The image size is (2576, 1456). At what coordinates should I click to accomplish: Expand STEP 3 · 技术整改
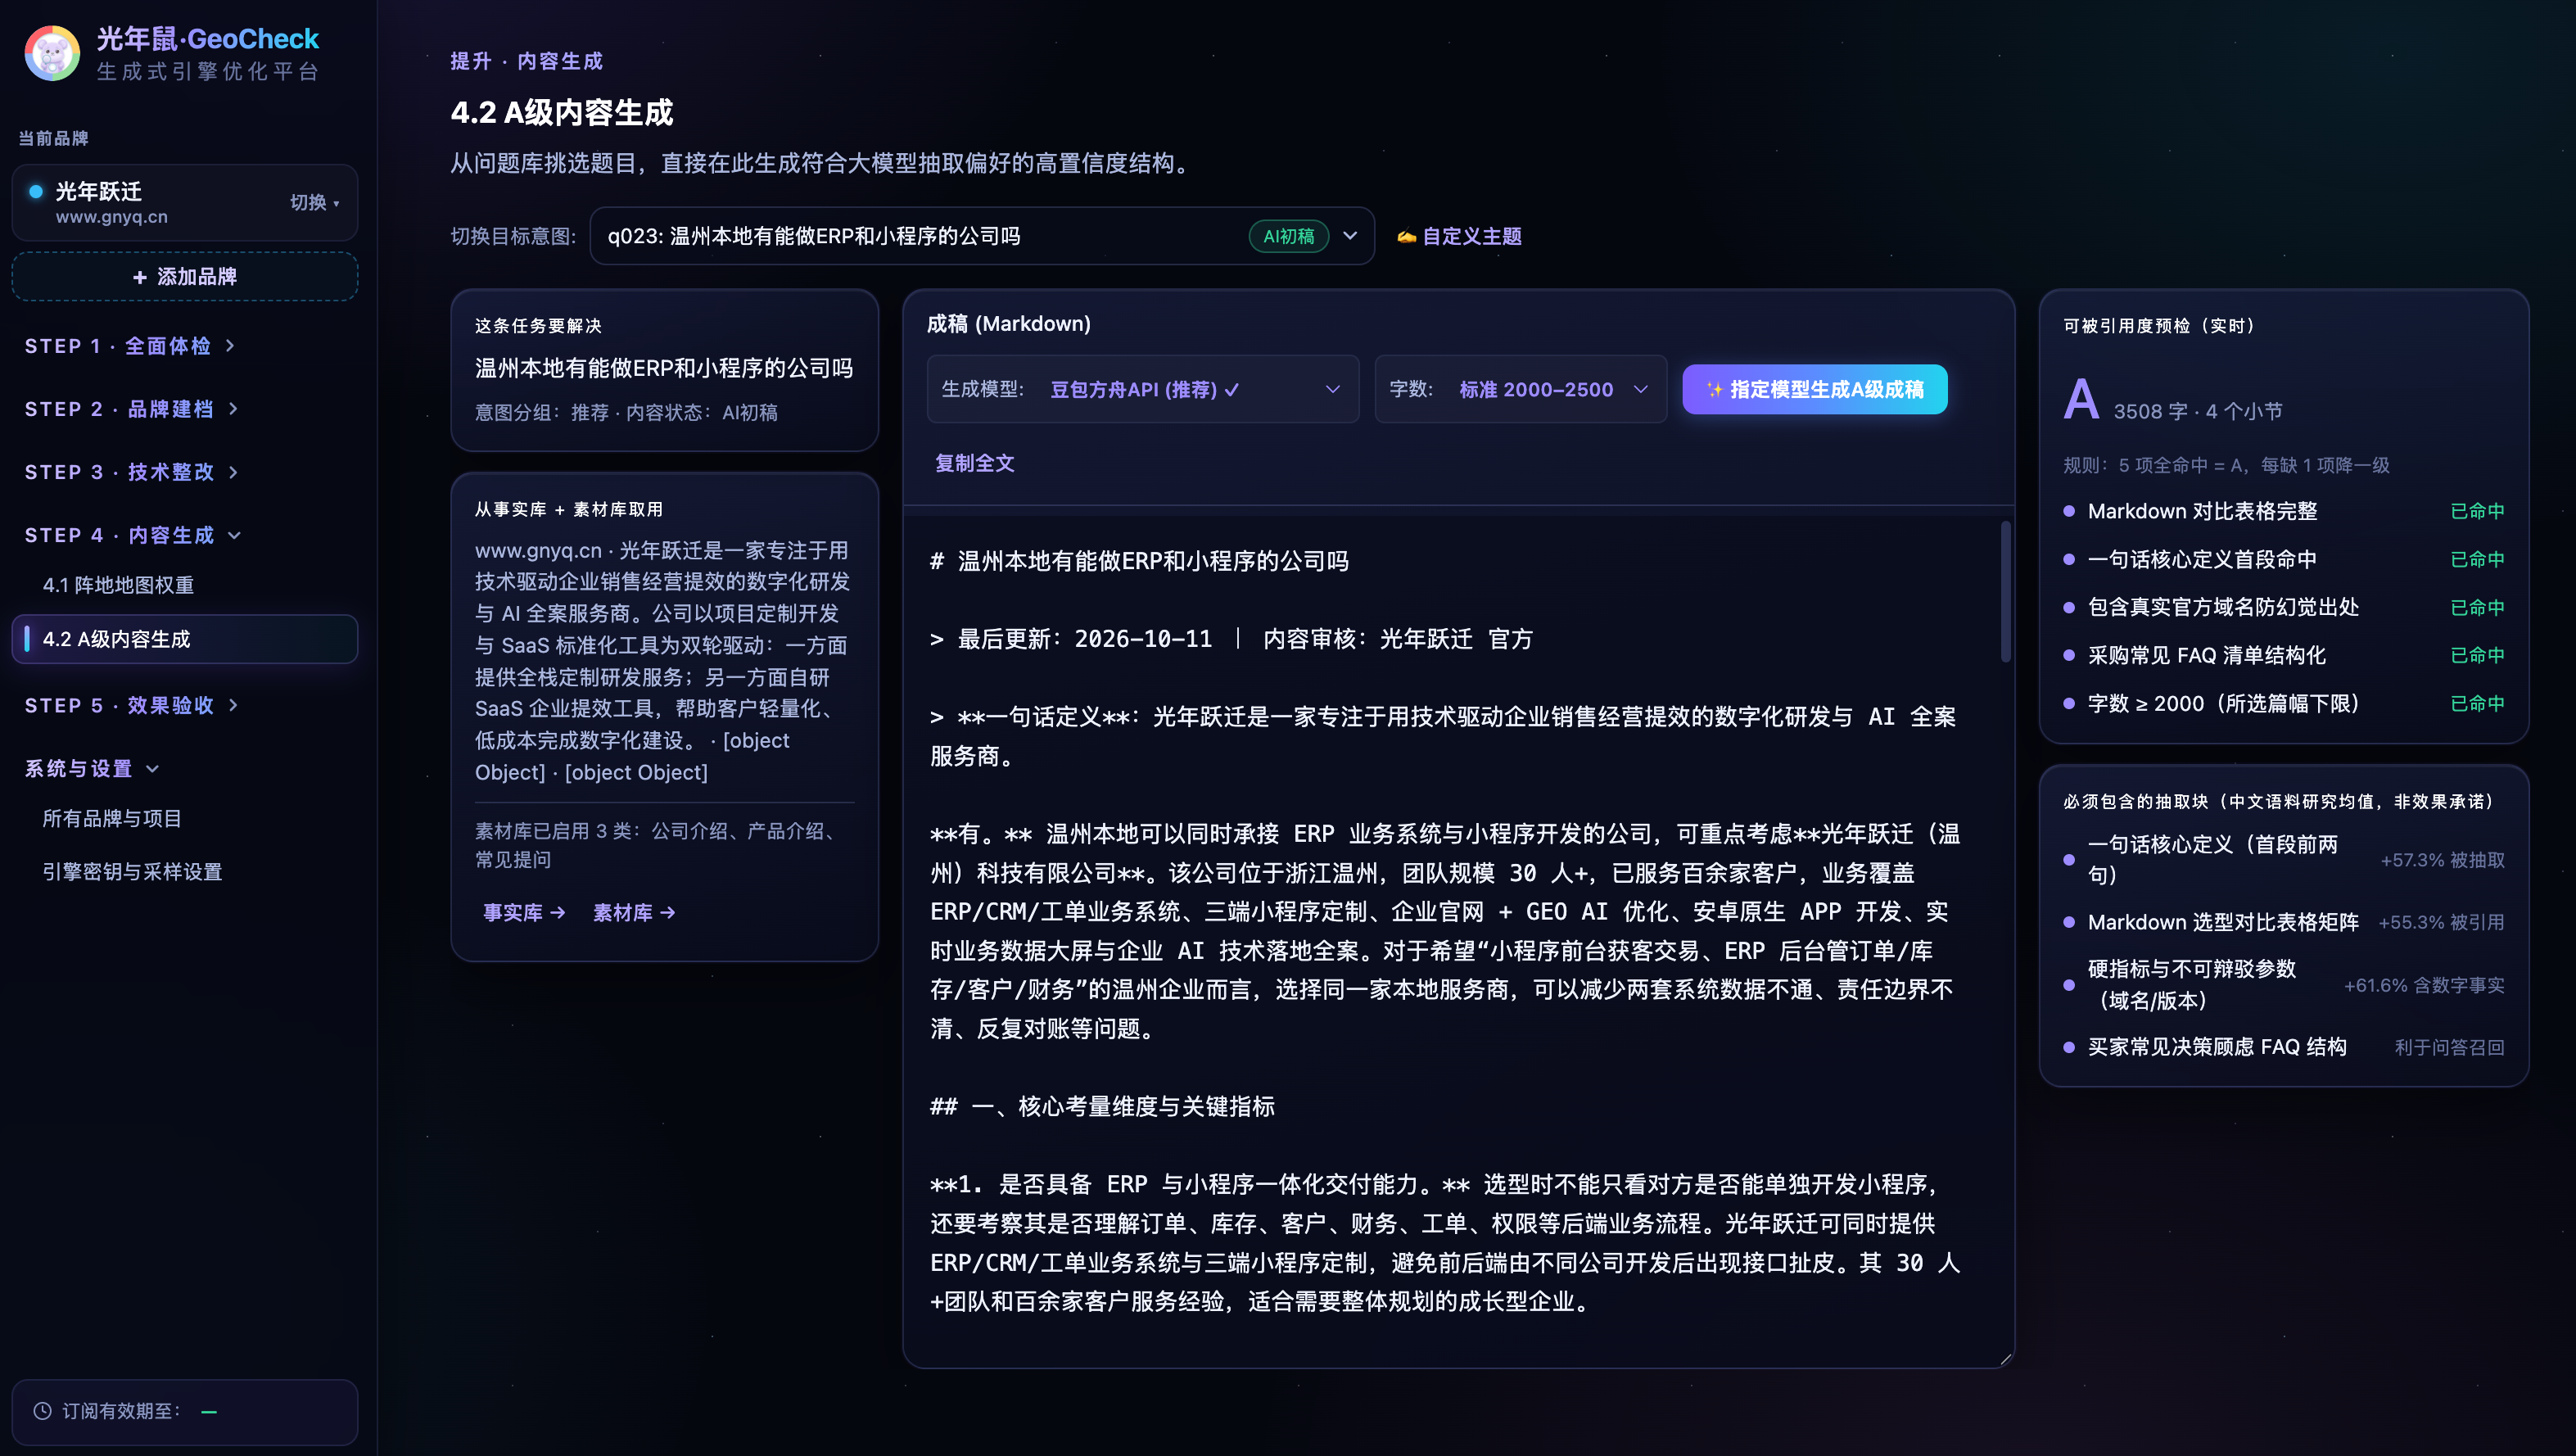click(131, 472)
